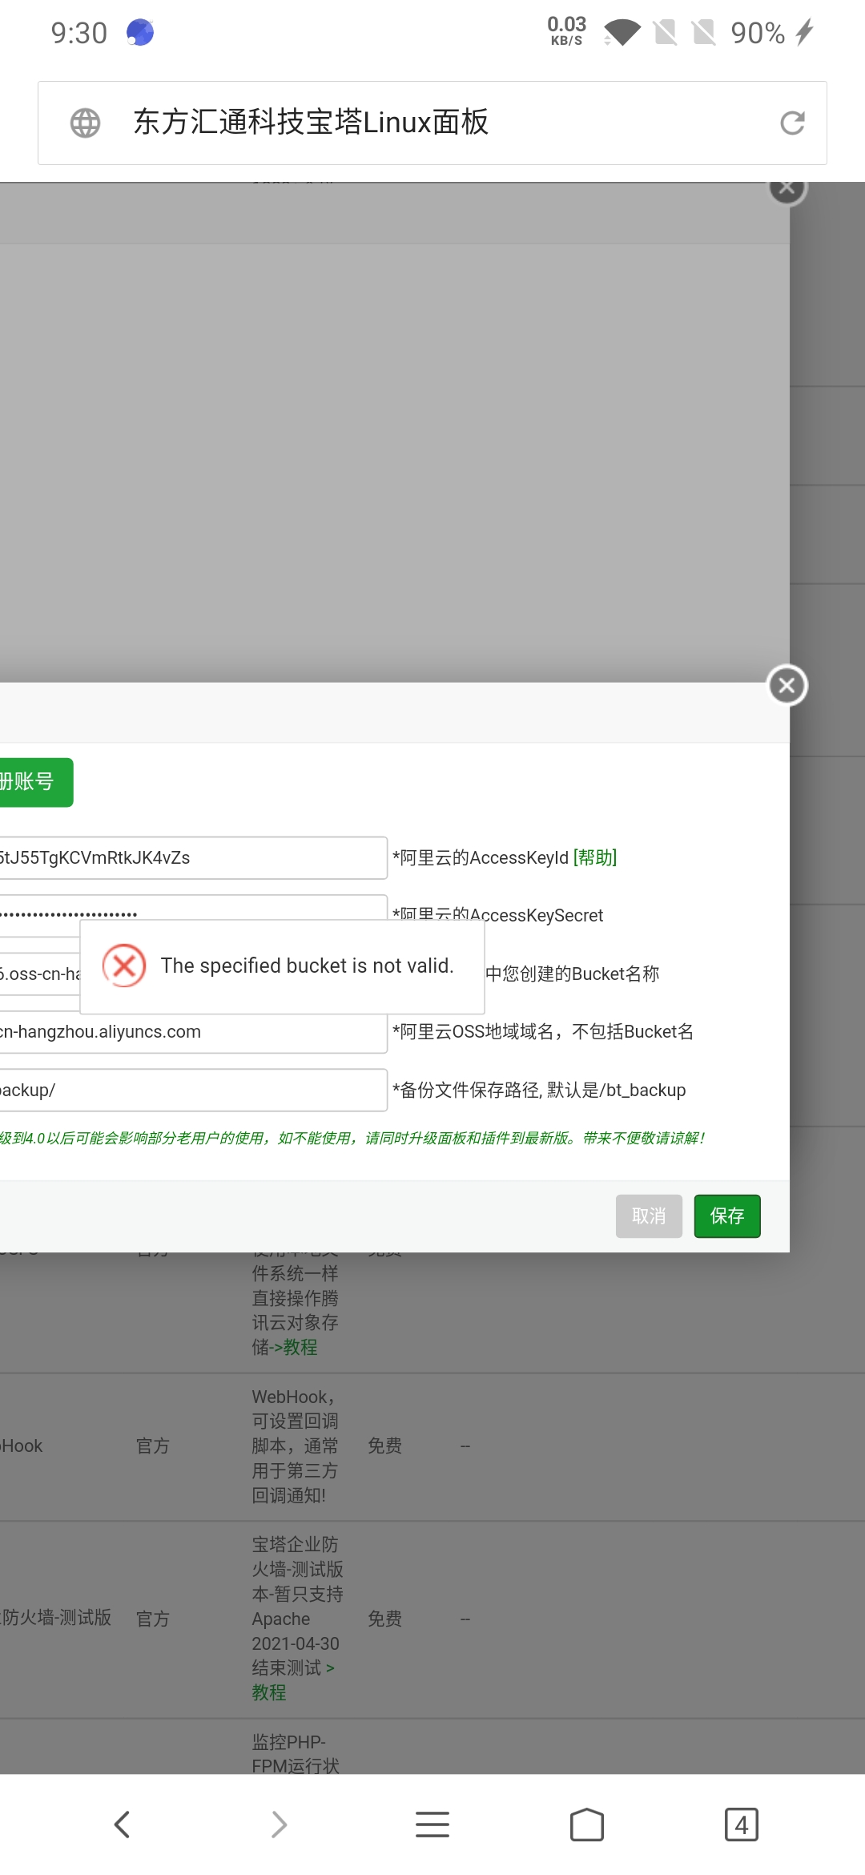Click 免费 in the firewall row
This screenshot has height=1875, width=865.
(x=385, y=1619)
